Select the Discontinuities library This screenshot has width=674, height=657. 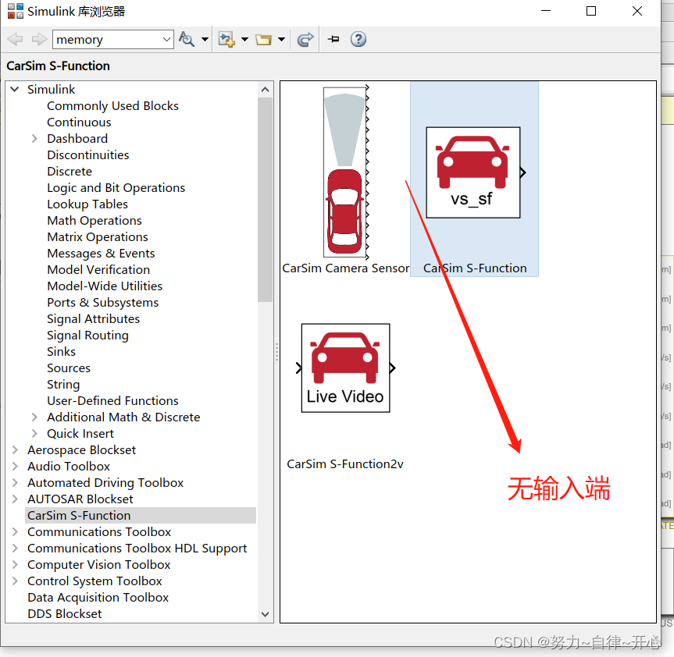pos(88,155)
